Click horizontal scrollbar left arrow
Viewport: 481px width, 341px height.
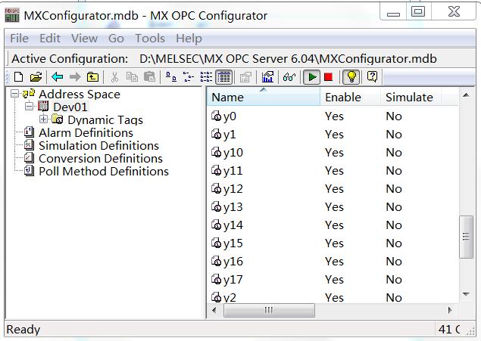pos(214,311)
